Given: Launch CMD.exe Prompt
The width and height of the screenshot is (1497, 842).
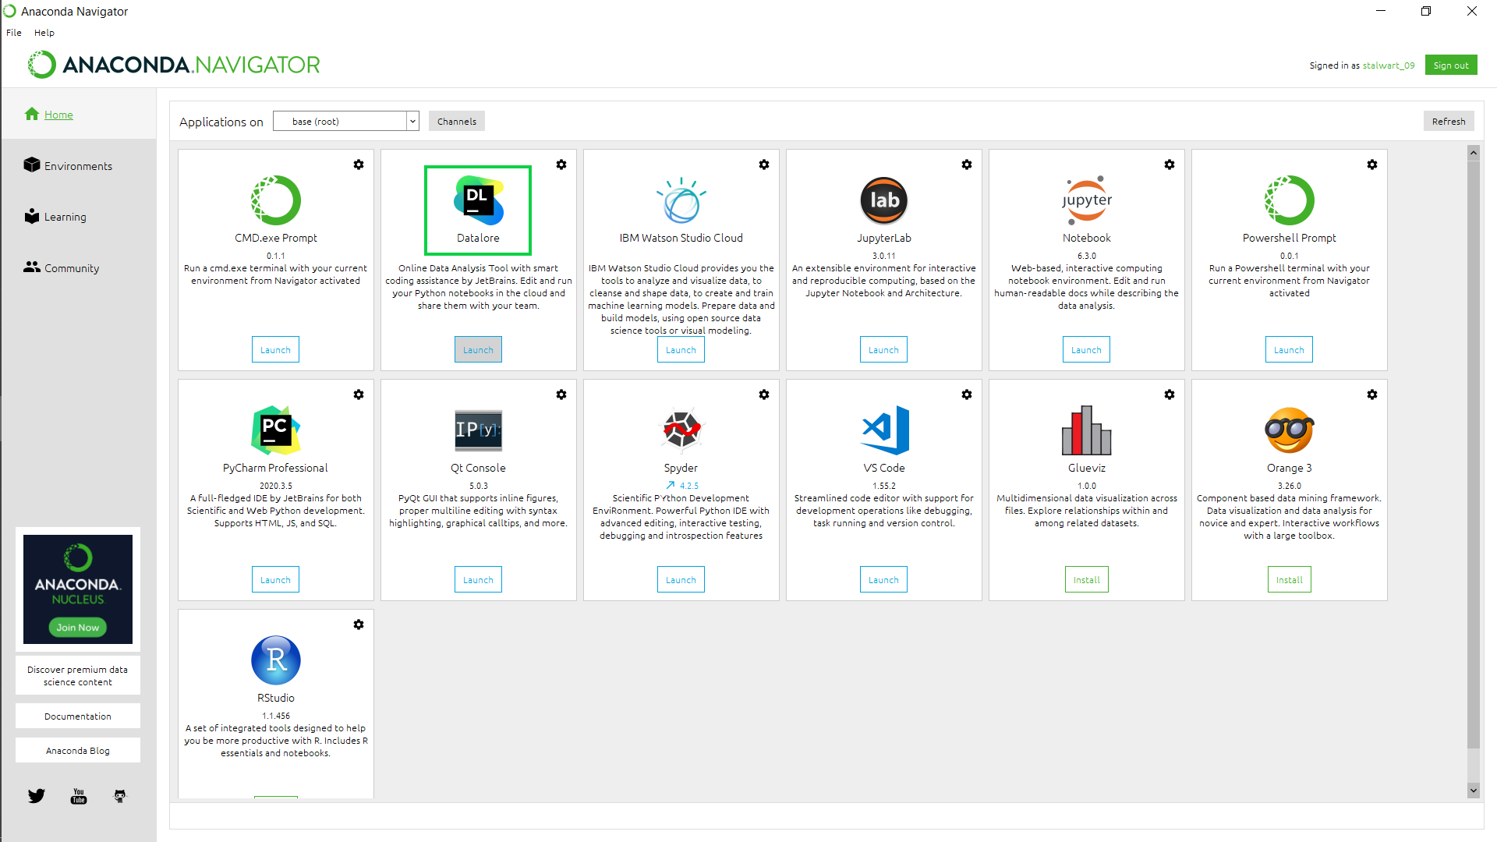Looking at the screenshot, I should tap(275, 349).
